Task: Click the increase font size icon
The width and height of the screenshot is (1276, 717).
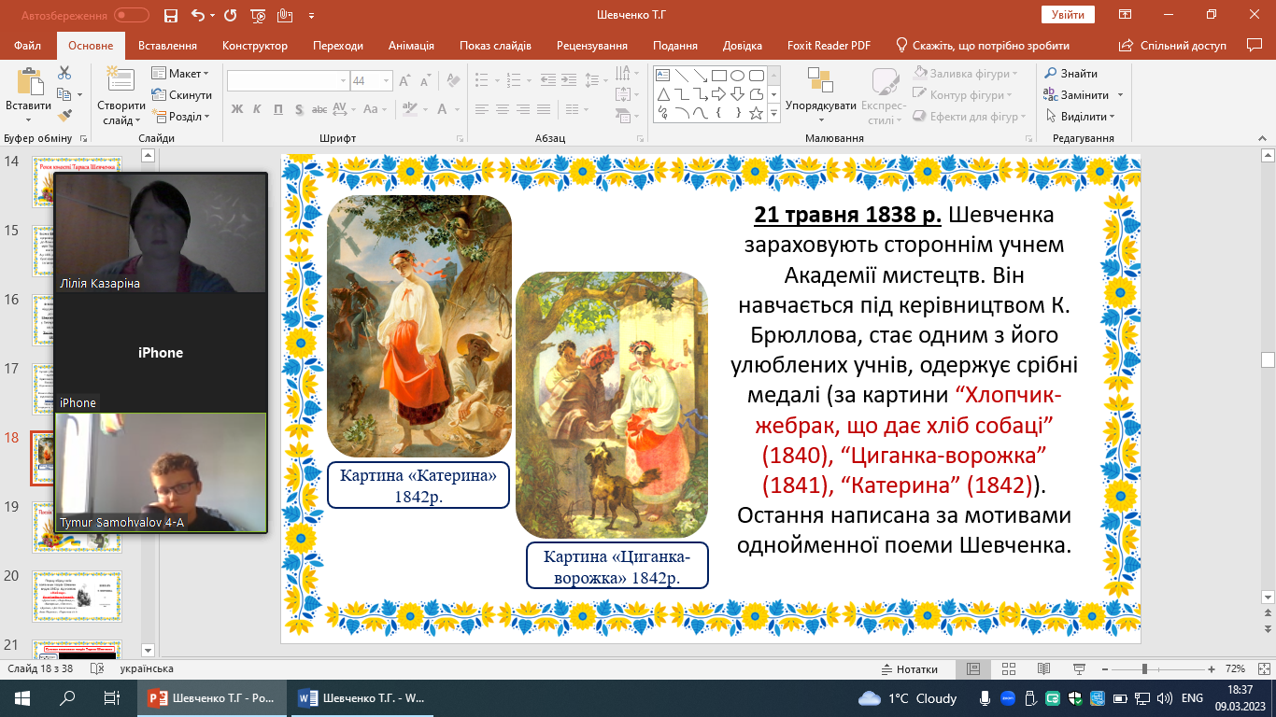Action: tap(404, 81)
